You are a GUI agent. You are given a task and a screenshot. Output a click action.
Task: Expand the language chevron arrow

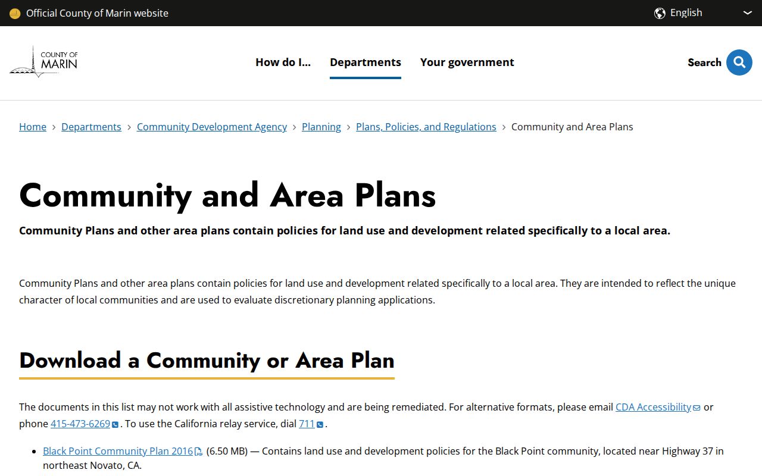click(x=748, y=13)
